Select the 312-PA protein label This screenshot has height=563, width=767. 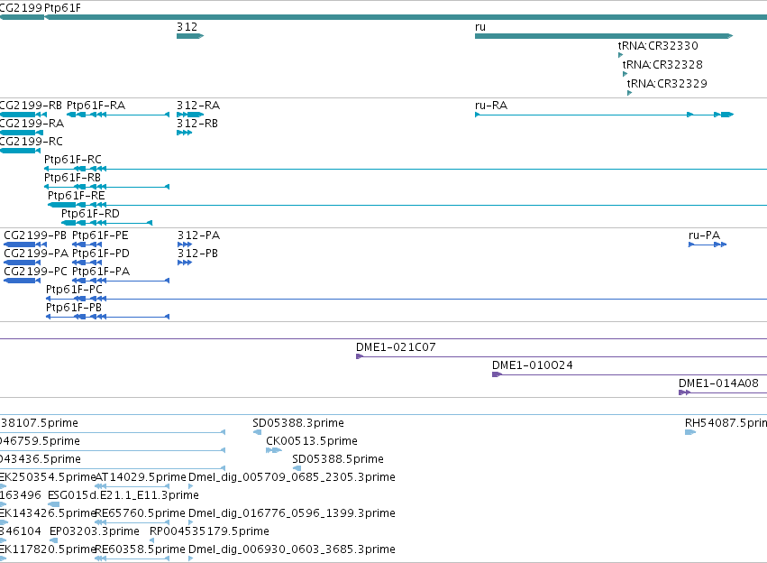click(198, 235)
